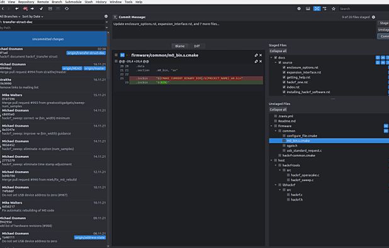
Task: Select usb_standard_request.c in Unstaged Files
Action: 304,150
